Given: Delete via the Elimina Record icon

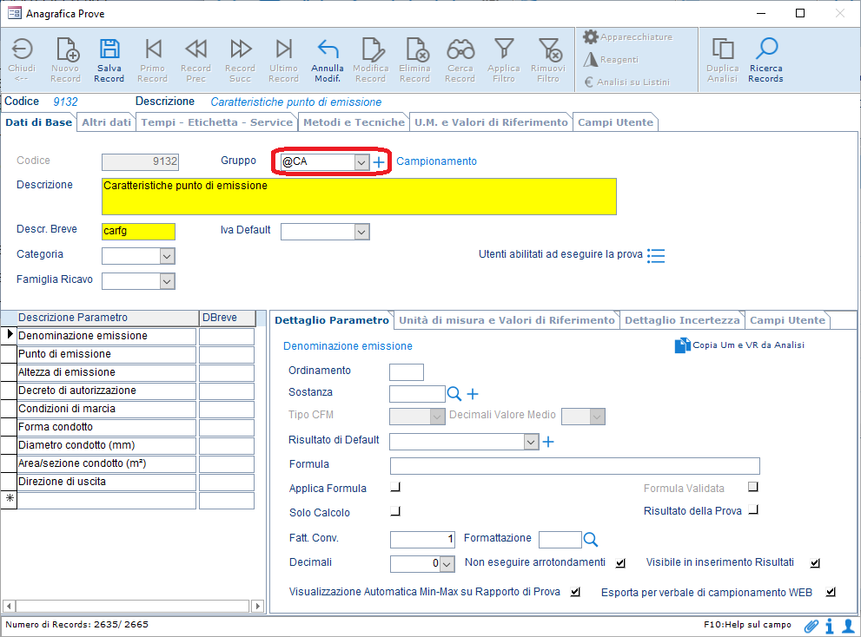Looking at the screenshot, I should [415, 60].
